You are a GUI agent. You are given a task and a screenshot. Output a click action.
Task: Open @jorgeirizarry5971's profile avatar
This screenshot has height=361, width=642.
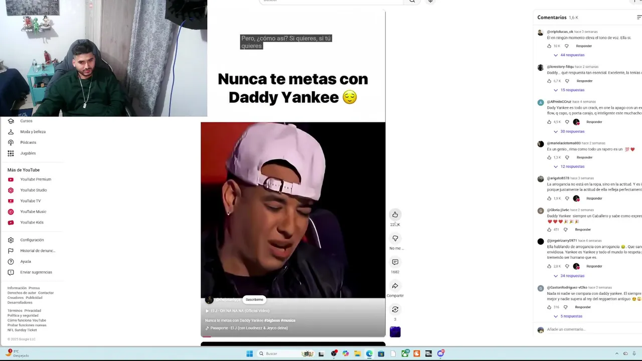[x=540, y=242]
